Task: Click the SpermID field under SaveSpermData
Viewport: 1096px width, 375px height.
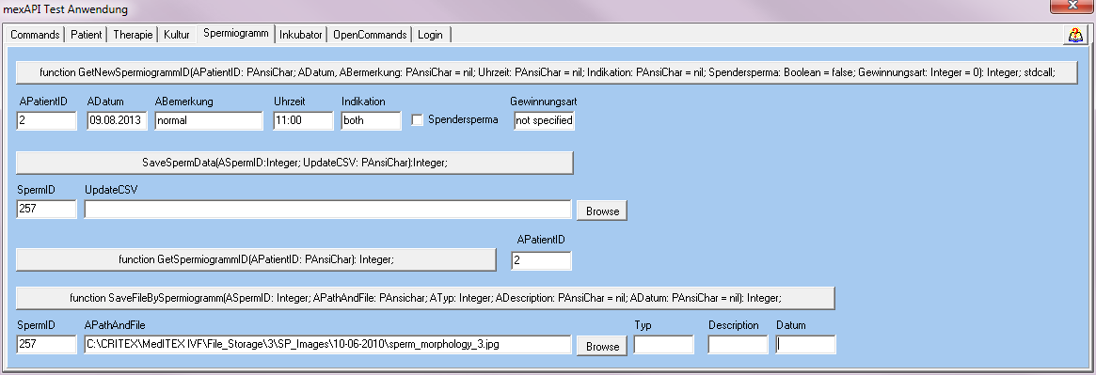Action: [x=46, y=209]
